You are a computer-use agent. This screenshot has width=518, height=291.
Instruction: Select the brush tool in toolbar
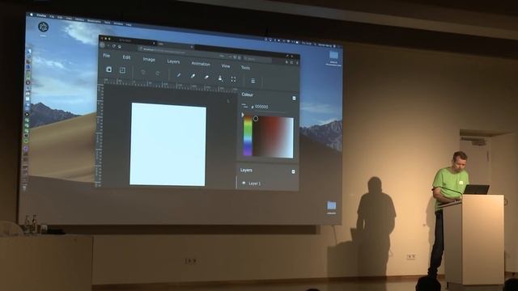click(x=193, y=76)
